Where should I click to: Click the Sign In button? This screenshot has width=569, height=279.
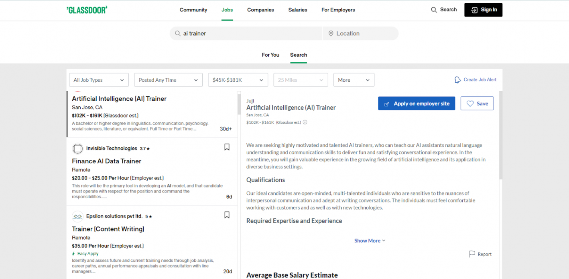(483, 10)
